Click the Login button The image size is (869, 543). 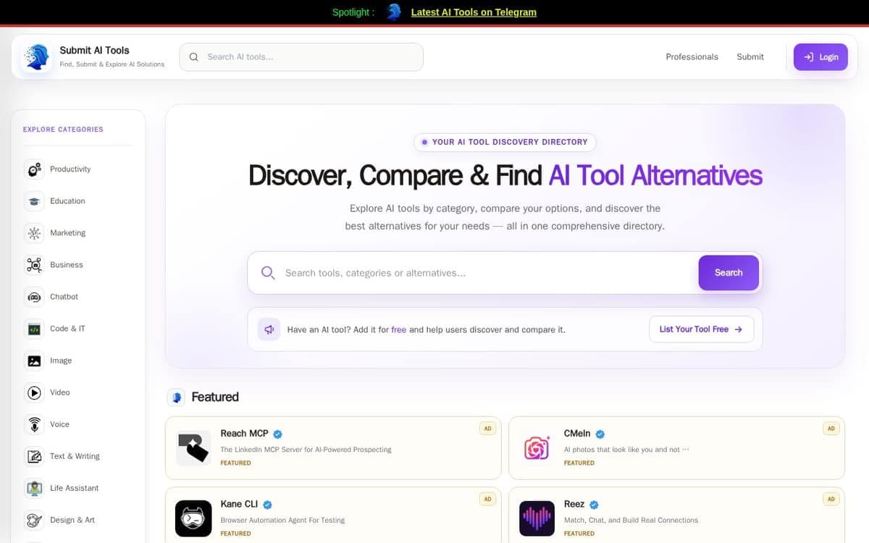click(x=820, y=57)
